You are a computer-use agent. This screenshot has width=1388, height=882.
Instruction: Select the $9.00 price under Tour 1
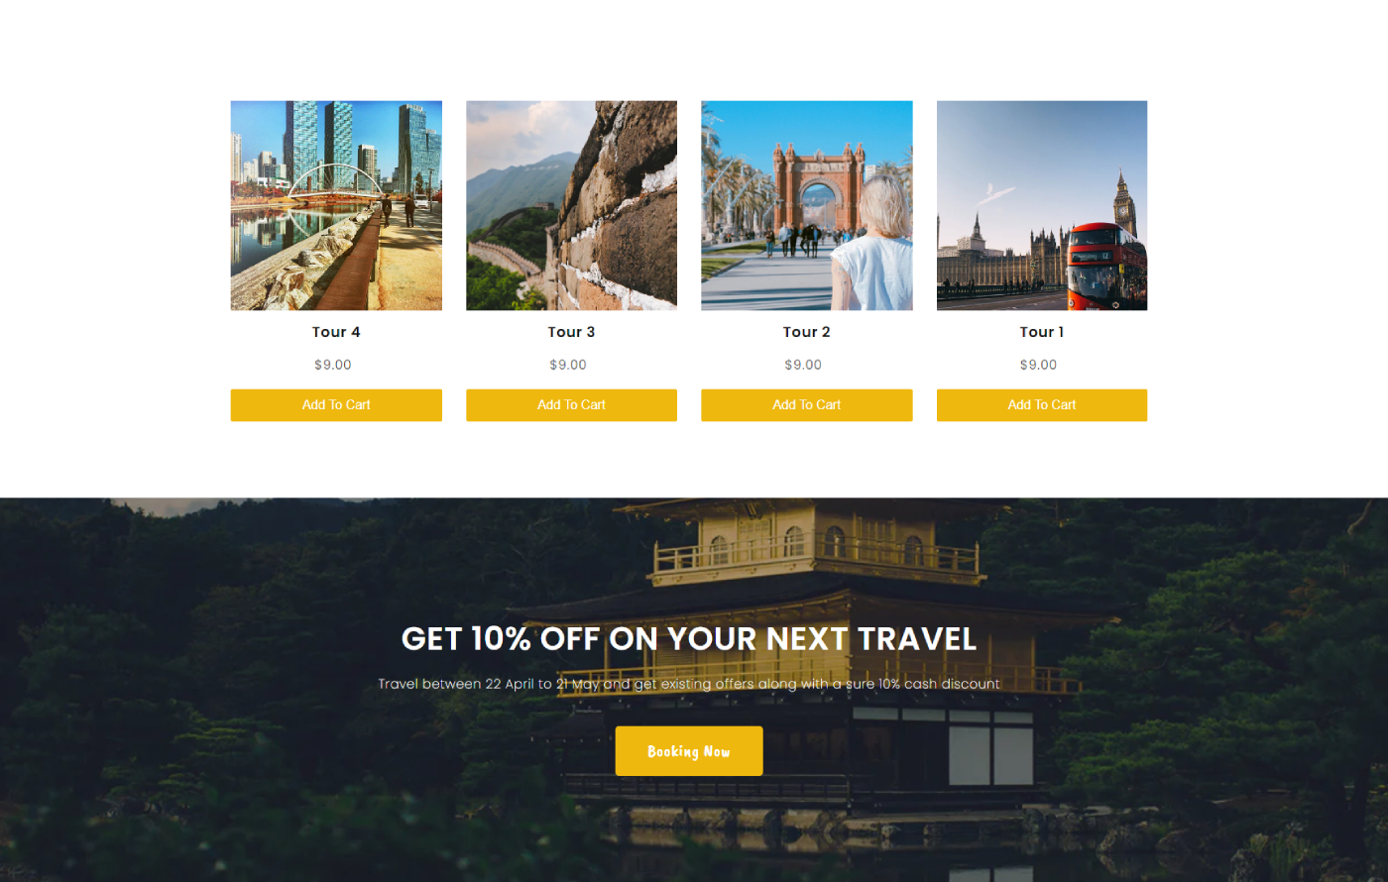click(x=1038, y=365)
